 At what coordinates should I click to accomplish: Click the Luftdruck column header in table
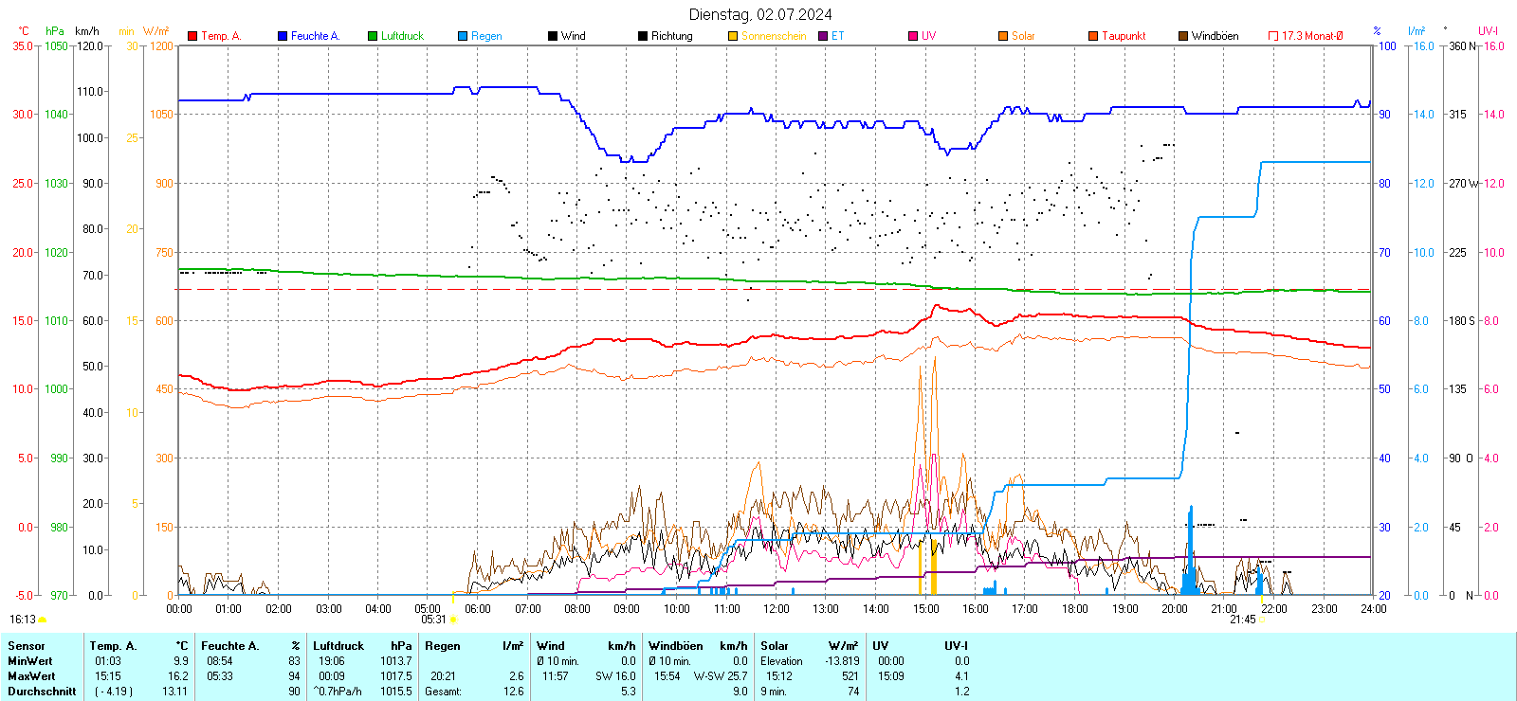(x=338, y=646)
